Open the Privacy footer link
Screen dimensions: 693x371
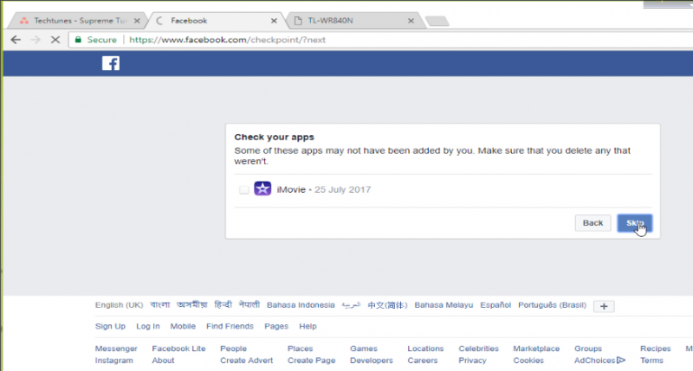click(472, 361)
